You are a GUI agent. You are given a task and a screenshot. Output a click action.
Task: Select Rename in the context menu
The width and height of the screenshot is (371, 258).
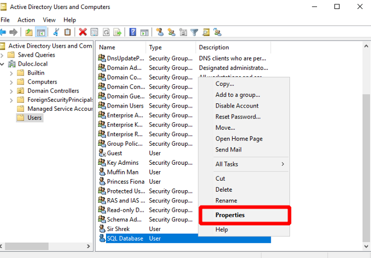click(x=244, y=201)
